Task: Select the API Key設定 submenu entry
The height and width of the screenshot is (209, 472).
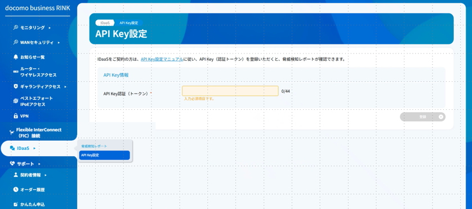Action: point(104,155)
